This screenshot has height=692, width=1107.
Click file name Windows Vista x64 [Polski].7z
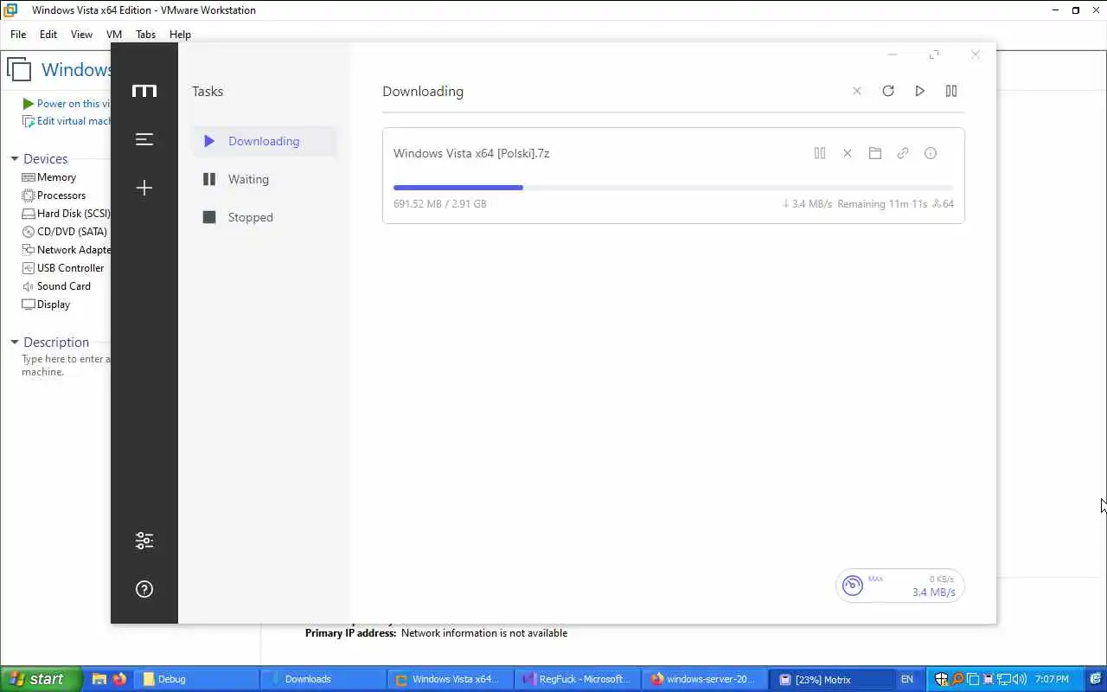coord(471,153)
